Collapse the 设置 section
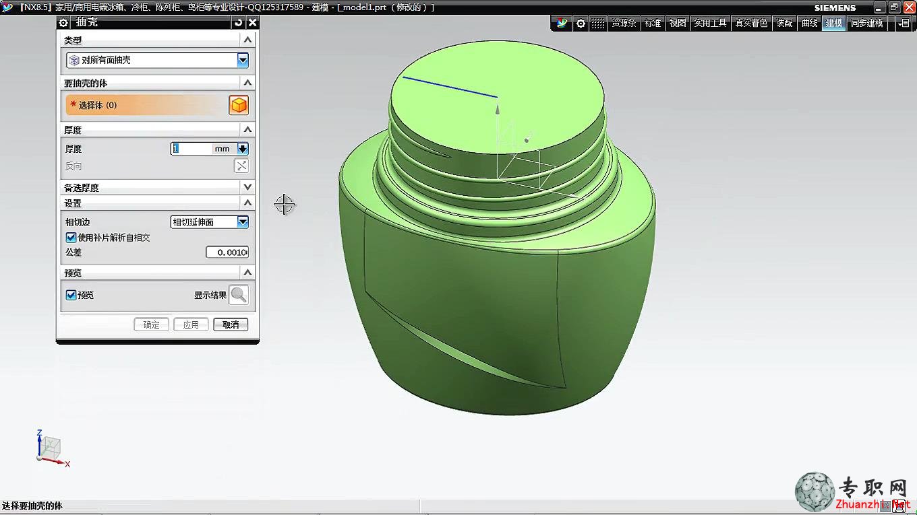This screenshot has width=917, height=515. coord(247,203)
